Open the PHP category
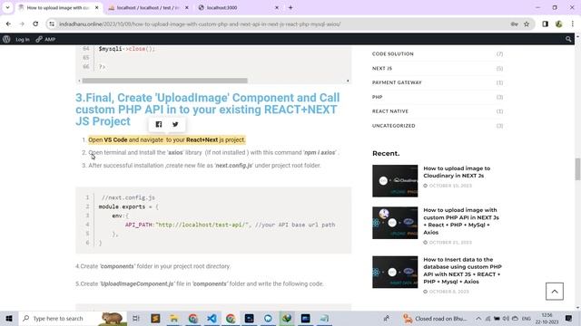The height and width of the screenshot is (326, 581). [378, 97]
